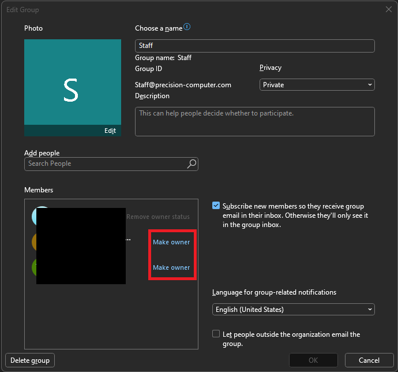Click the OK button
Image resolution: width=398 pixels, height=372 pixels.
(313, 360)
